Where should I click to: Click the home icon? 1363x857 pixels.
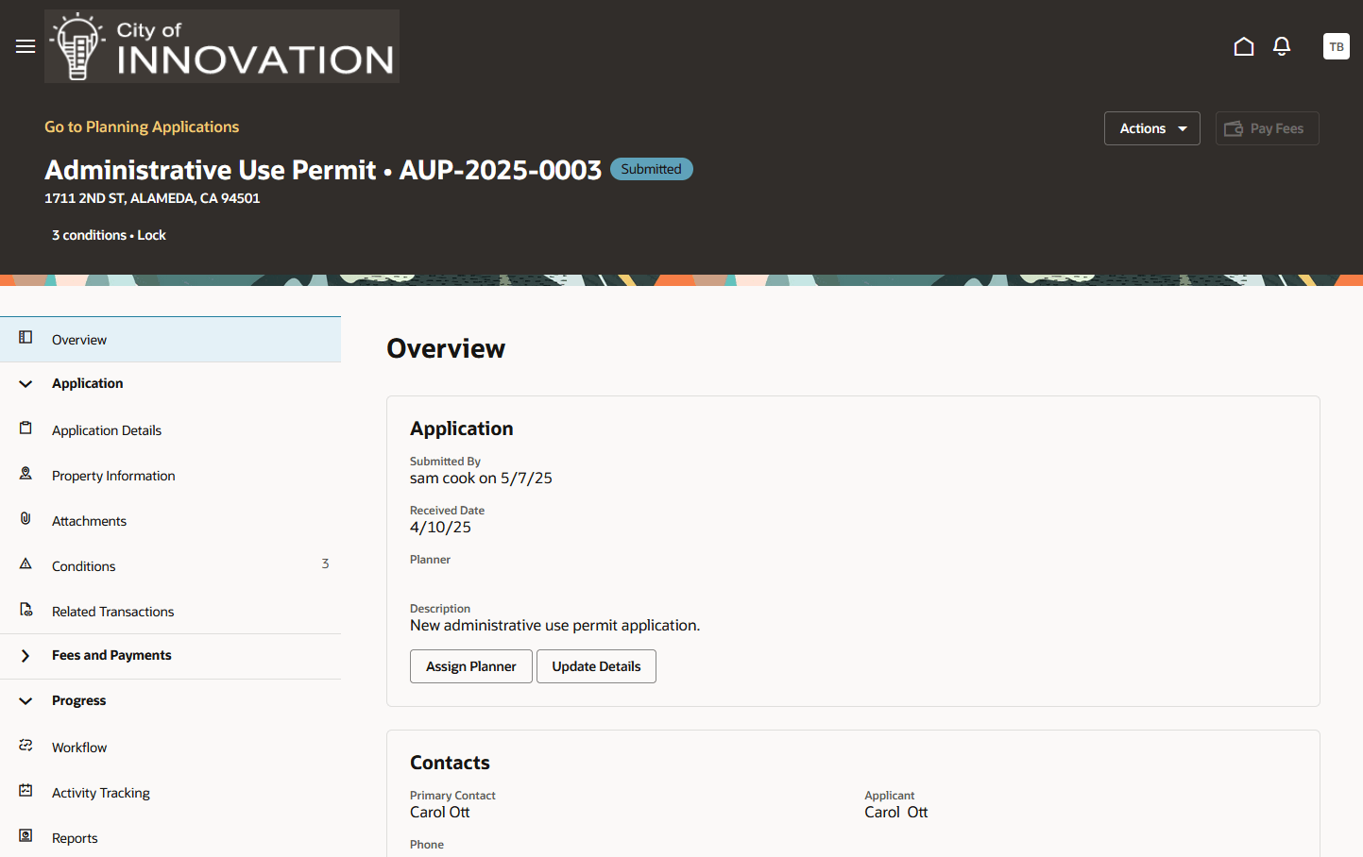click(x=1243, y=45)
